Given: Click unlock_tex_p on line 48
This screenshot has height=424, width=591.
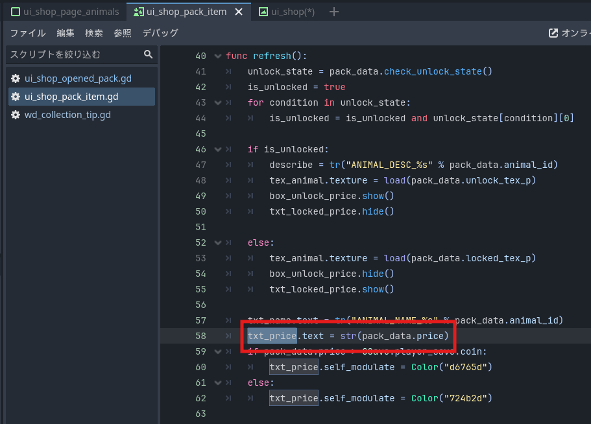Looking at the screenshot, I should point(498,180).
